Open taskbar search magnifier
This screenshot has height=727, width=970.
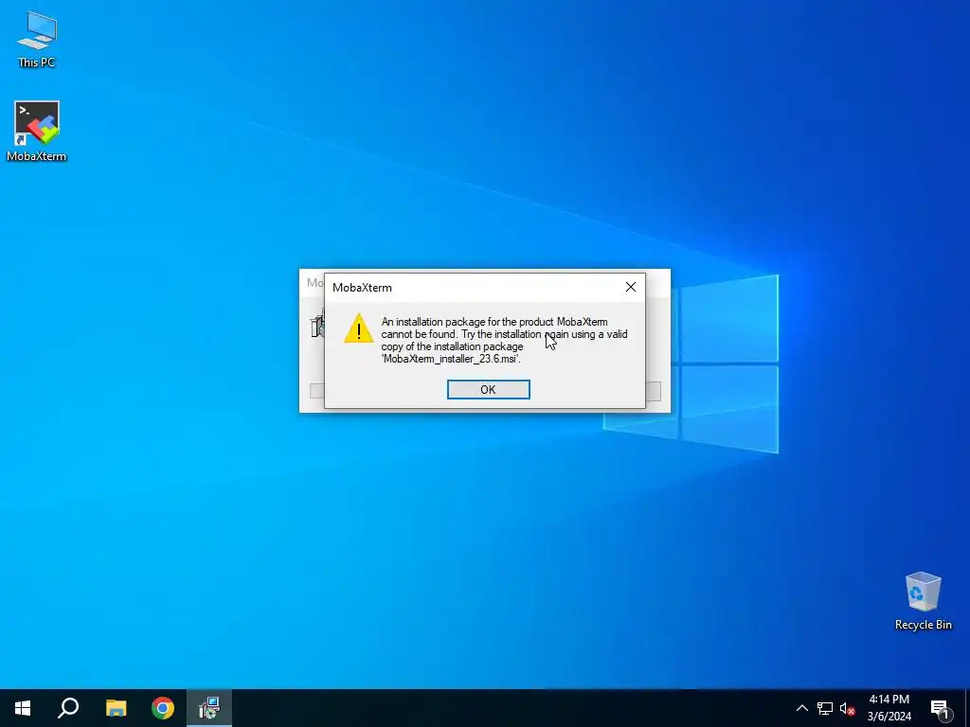pyautogui.click(x=68, y=708)
